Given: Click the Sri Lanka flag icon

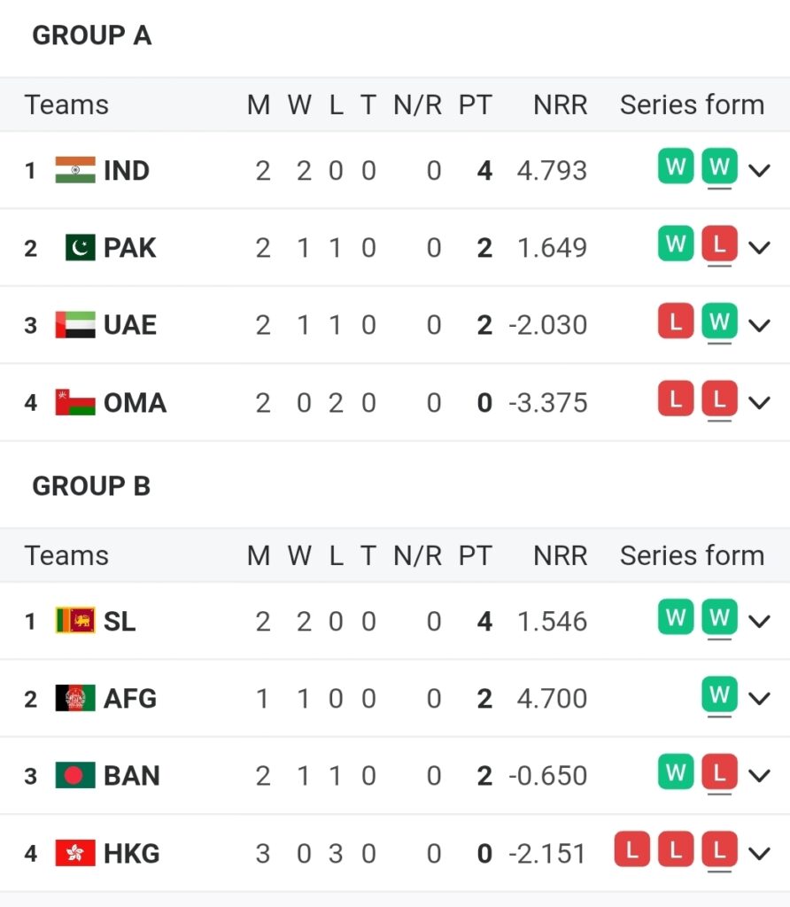Looking at the screenshot, I should (75, 621).
